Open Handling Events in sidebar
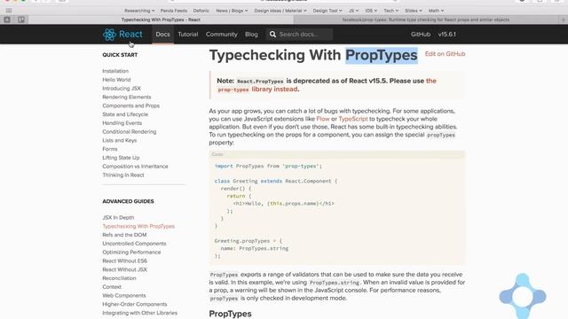 coord(122,123)
